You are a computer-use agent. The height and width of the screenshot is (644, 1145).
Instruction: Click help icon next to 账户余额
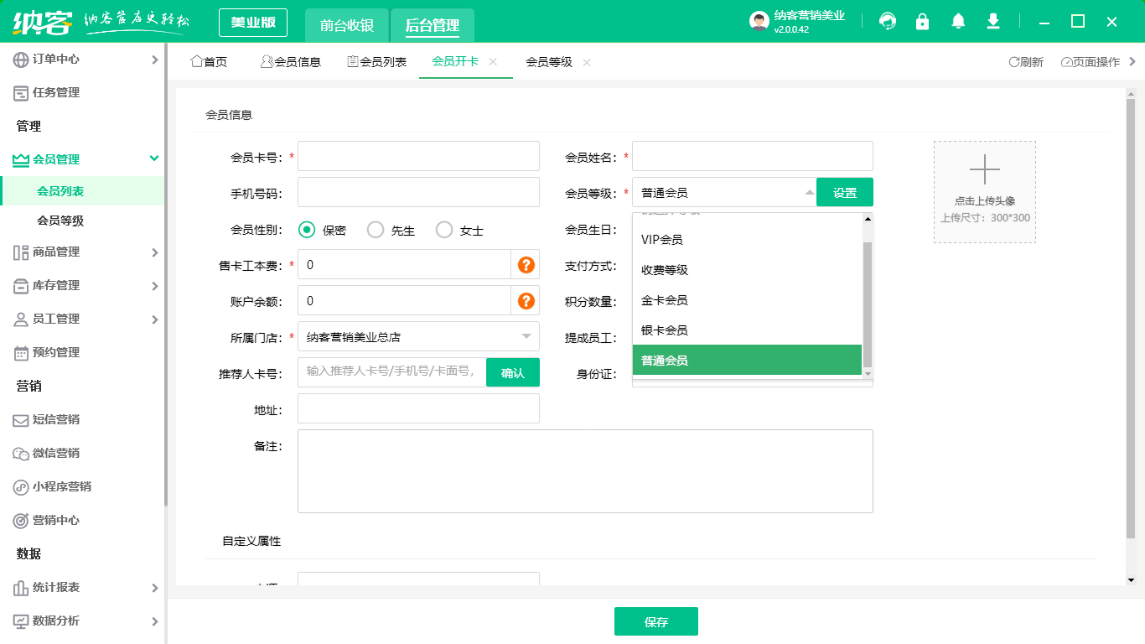click(x=526, y=301)
